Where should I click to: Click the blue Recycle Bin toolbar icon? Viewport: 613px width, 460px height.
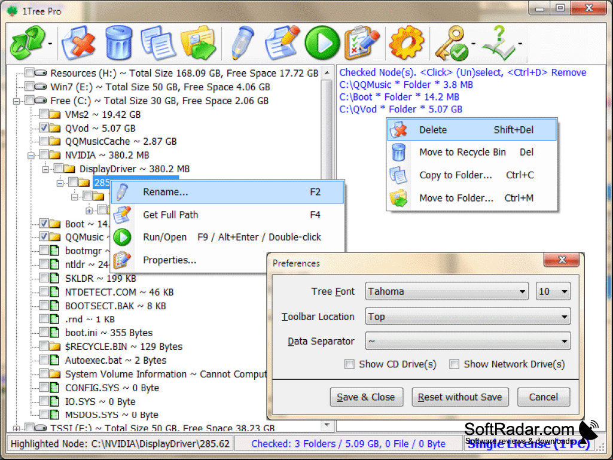click(x=118, y=43)
